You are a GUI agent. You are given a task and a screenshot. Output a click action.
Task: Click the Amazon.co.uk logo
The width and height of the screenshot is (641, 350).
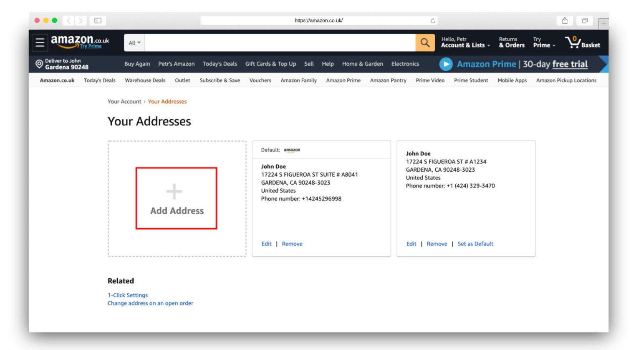(x=80, y=40)
